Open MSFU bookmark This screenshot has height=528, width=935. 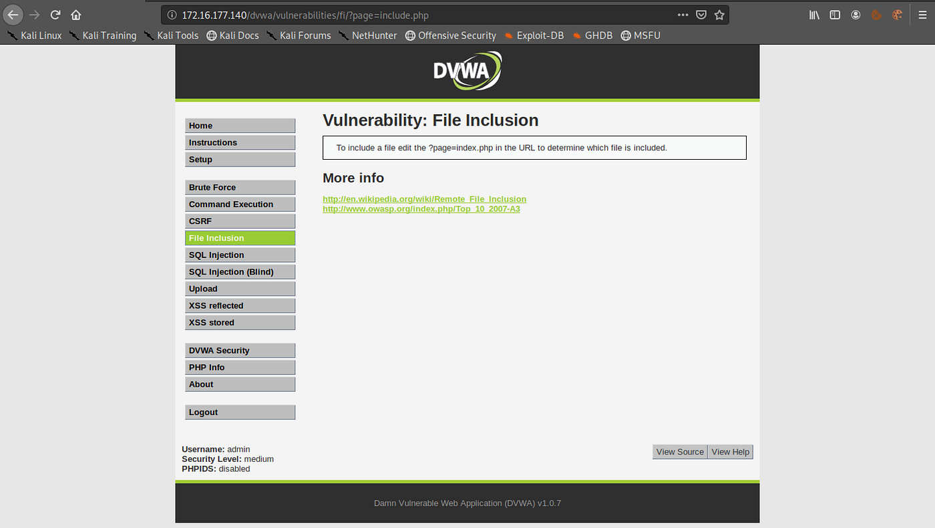(640, 35)
